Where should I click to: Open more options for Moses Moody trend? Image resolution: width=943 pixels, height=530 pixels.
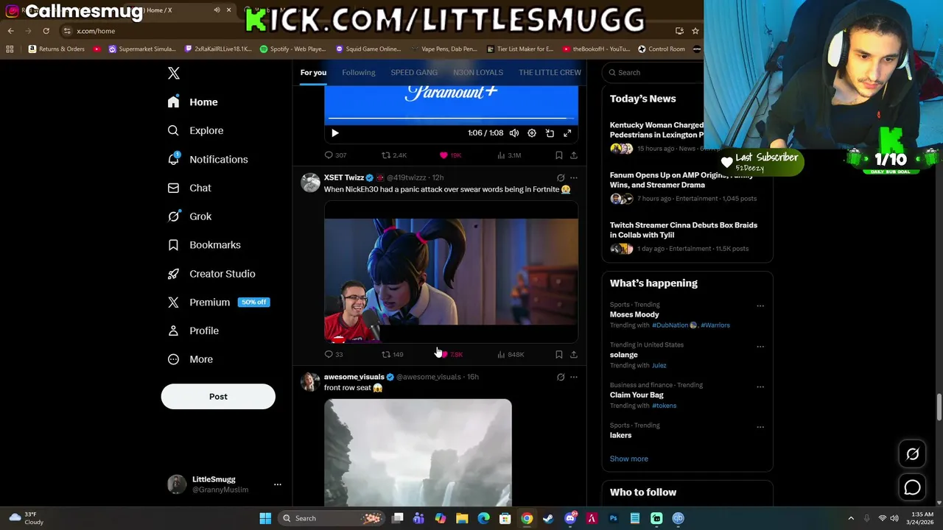(760, 305)
